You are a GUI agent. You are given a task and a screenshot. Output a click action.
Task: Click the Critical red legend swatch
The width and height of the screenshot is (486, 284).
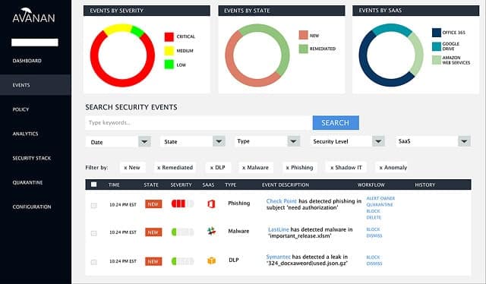point(169,36)
